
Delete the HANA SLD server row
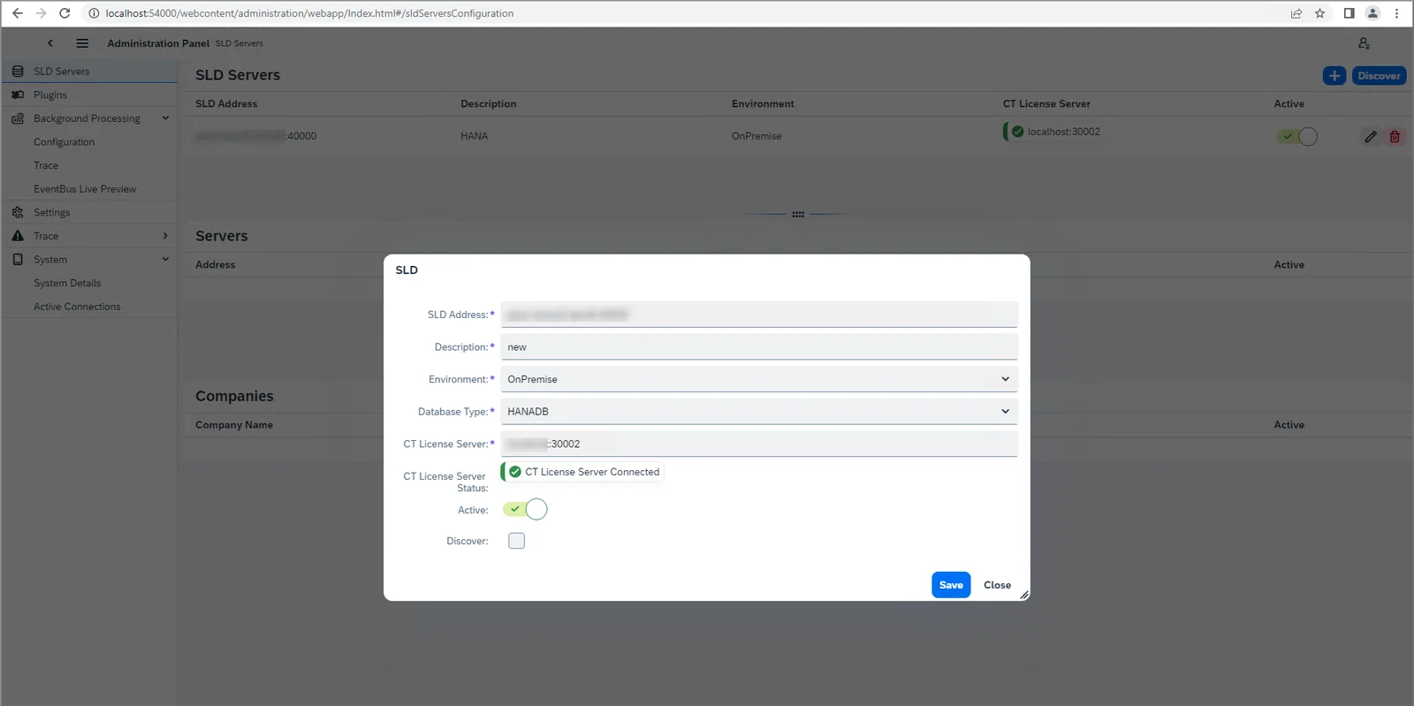pos(1395,137)
